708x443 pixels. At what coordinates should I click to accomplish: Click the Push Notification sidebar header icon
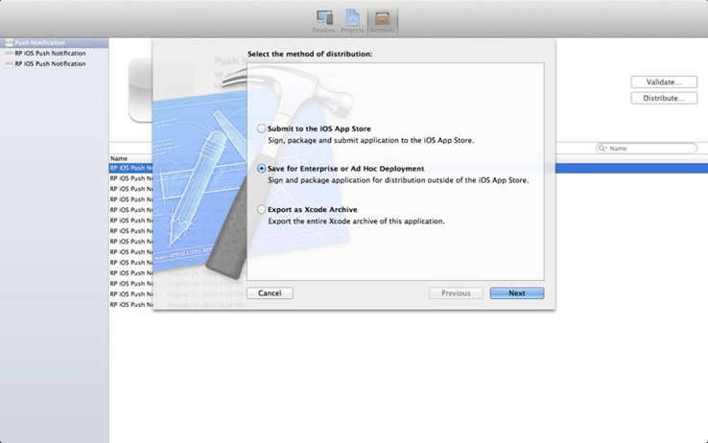point(9,43)
